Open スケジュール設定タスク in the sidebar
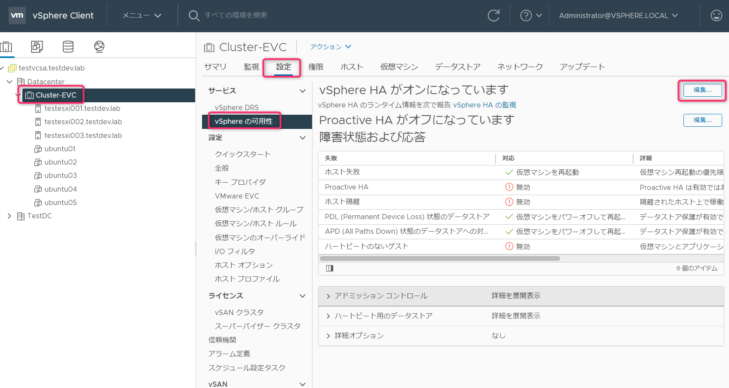Image resolution: width=729 pixels, height=388 pixels. point(247,368)
